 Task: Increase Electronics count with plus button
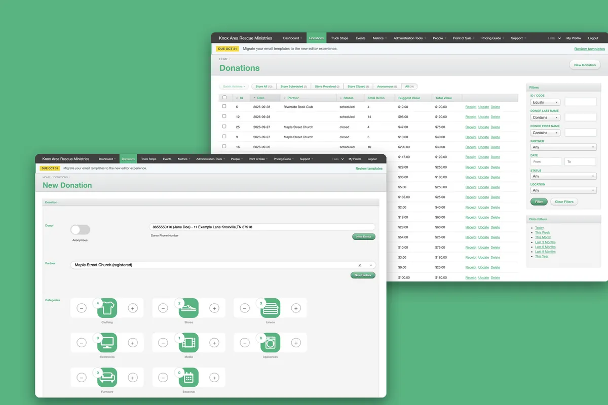pyautogui.click(x=132, y=343)
